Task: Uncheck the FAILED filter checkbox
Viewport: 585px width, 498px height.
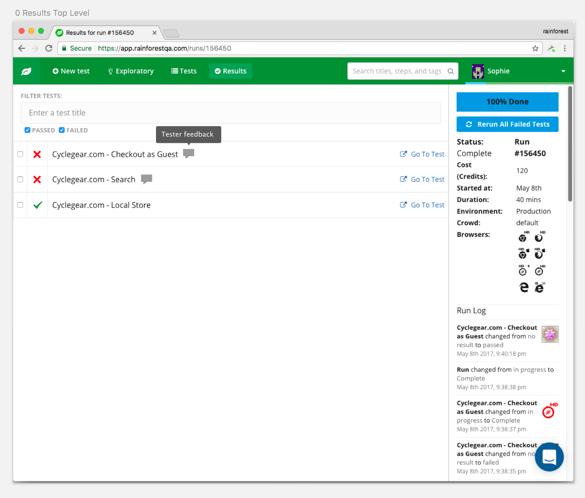Action: pos(62,130)
